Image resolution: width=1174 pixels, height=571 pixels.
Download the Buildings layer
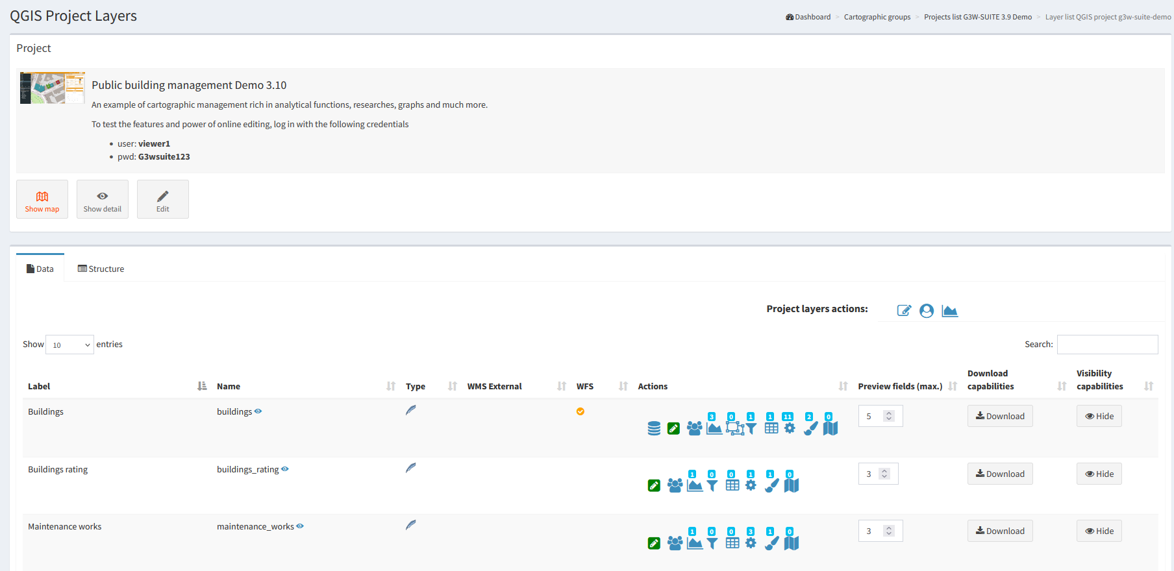tap(1000, 416)
